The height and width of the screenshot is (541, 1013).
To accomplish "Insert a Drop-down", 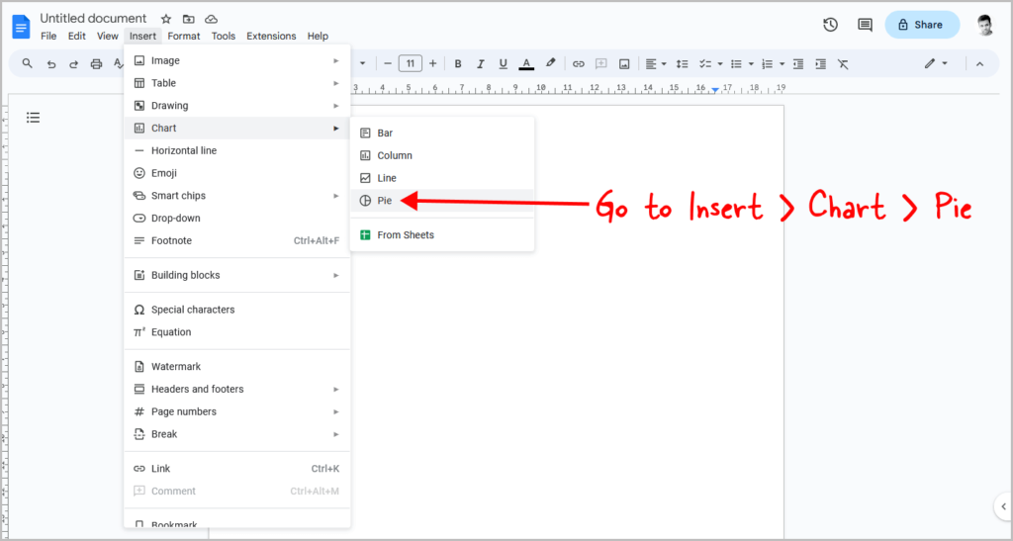I will 237,219.
